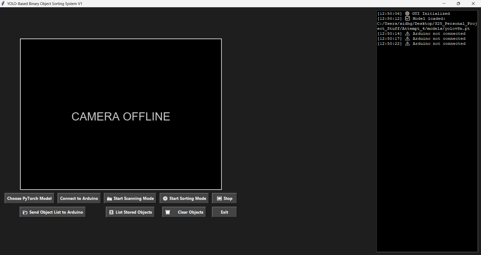
Task: Click the trash icon on Clear Objects
Action: (x=168, y=212)
